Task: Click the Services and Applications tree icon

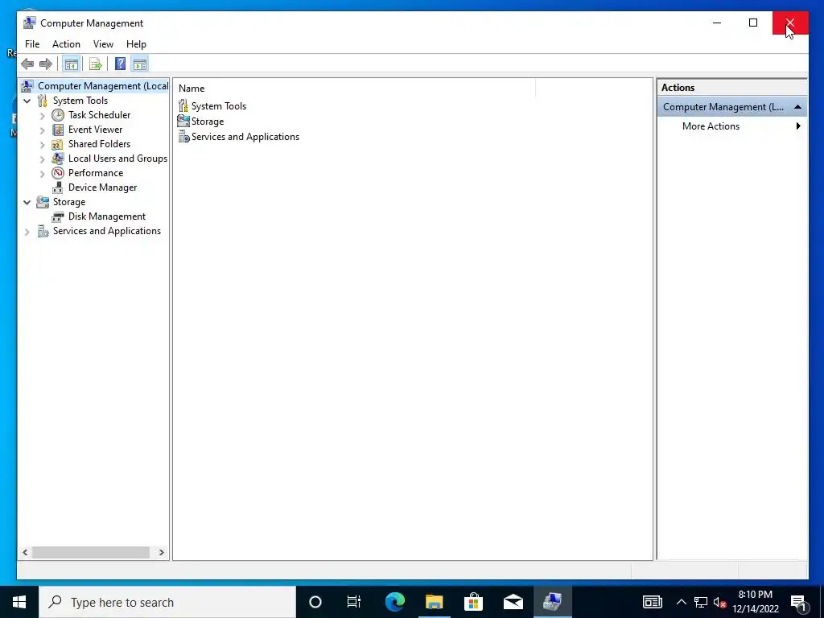Action: pos(43,231)
